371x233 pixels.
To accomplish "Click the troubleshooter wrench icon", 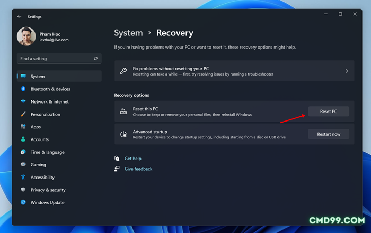I will tap(123, 71).
